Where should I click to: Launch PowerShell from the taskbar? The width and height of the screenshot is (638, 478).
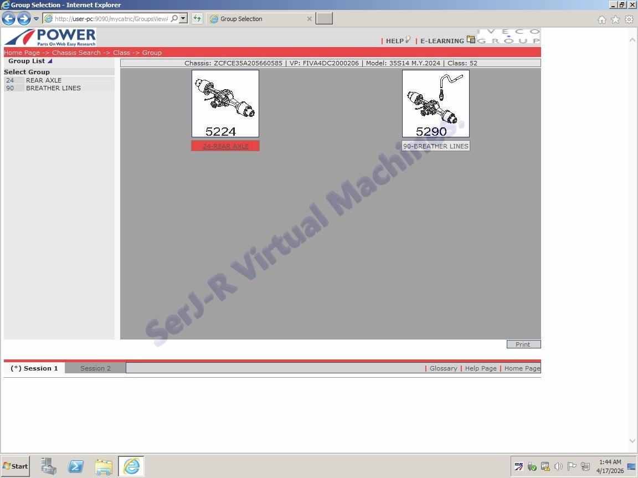point(76,466)
